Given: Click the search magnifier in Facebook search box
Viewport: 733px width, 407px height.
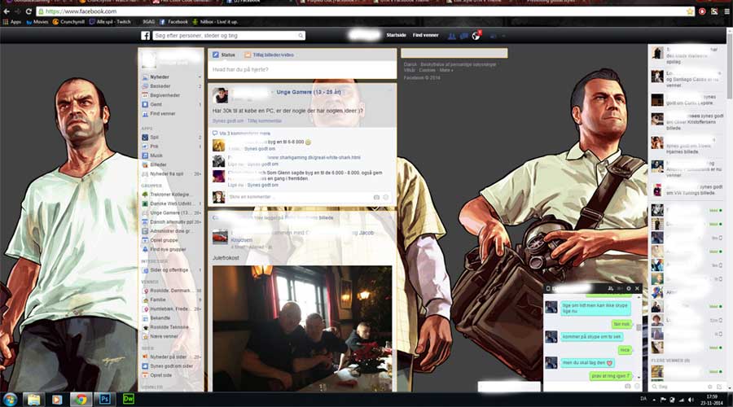Looking at the screenshot, I should [301, 36].
